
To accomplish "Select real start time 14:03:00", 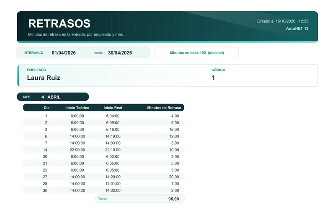I will (113, 143).
